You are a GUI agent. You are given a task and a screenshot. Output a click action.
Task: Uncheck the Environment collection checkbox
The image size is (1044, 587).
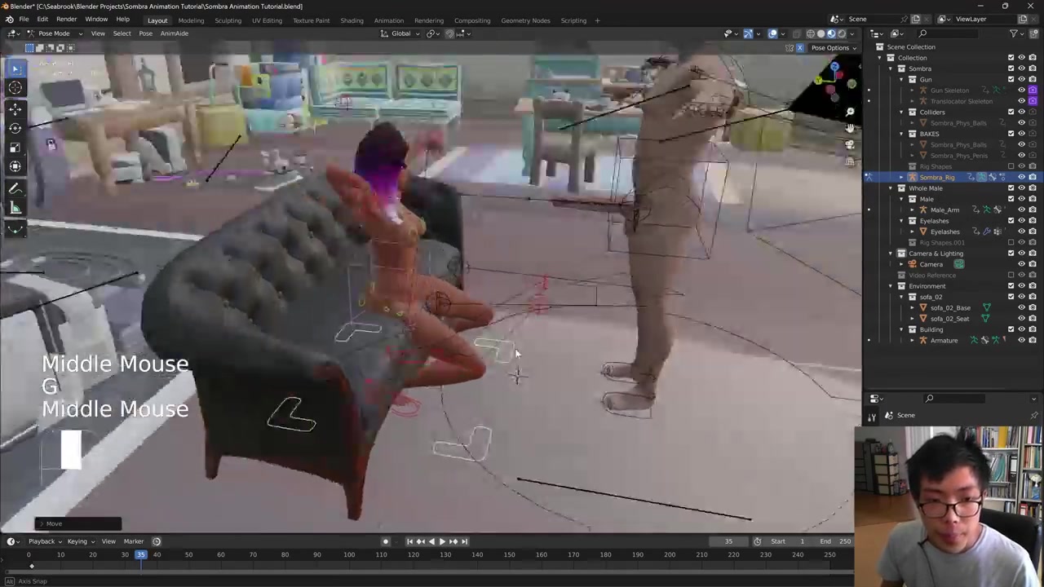1011,286
